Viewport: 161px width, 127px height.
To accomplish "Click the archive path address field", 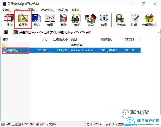I will (x=87, y=32).
